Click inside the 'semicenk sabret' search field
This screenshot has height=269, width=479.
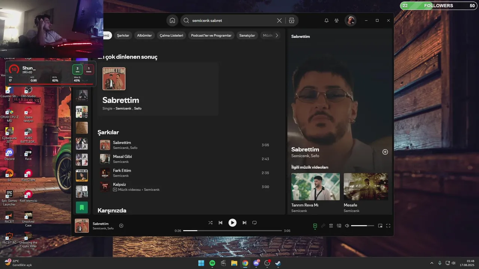[x=232, y=21]
